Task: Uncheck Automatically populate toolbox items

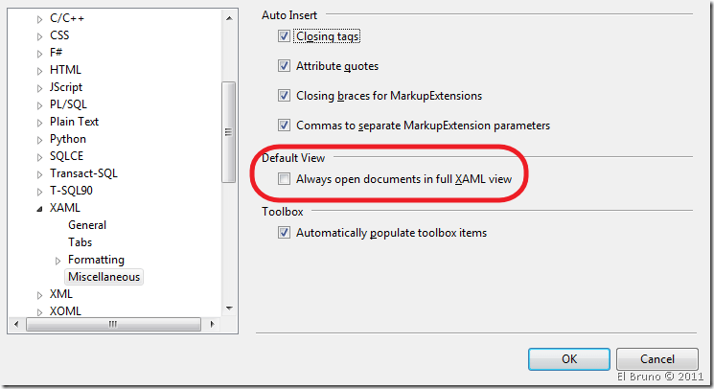Action: (x=284, y=233)
